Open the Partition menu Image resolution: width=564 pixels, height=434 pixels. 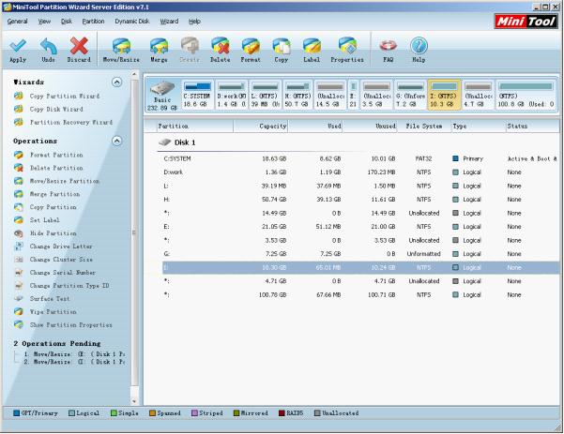(x=93, y=22)
